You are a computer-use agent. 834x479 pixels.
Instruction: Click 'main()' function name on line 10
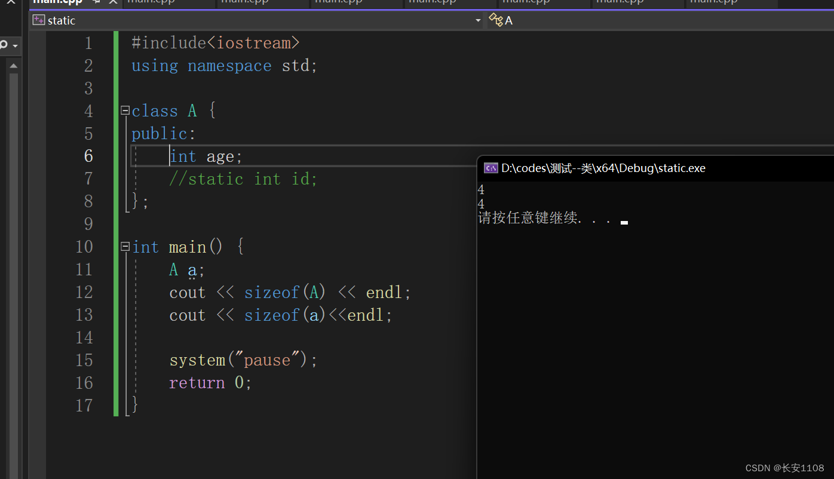pyautogui.click(x=196, y=247)
